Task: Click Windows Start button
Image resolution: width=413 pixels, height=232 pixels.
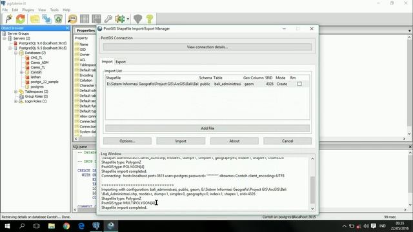Action: tap(7, 226)
